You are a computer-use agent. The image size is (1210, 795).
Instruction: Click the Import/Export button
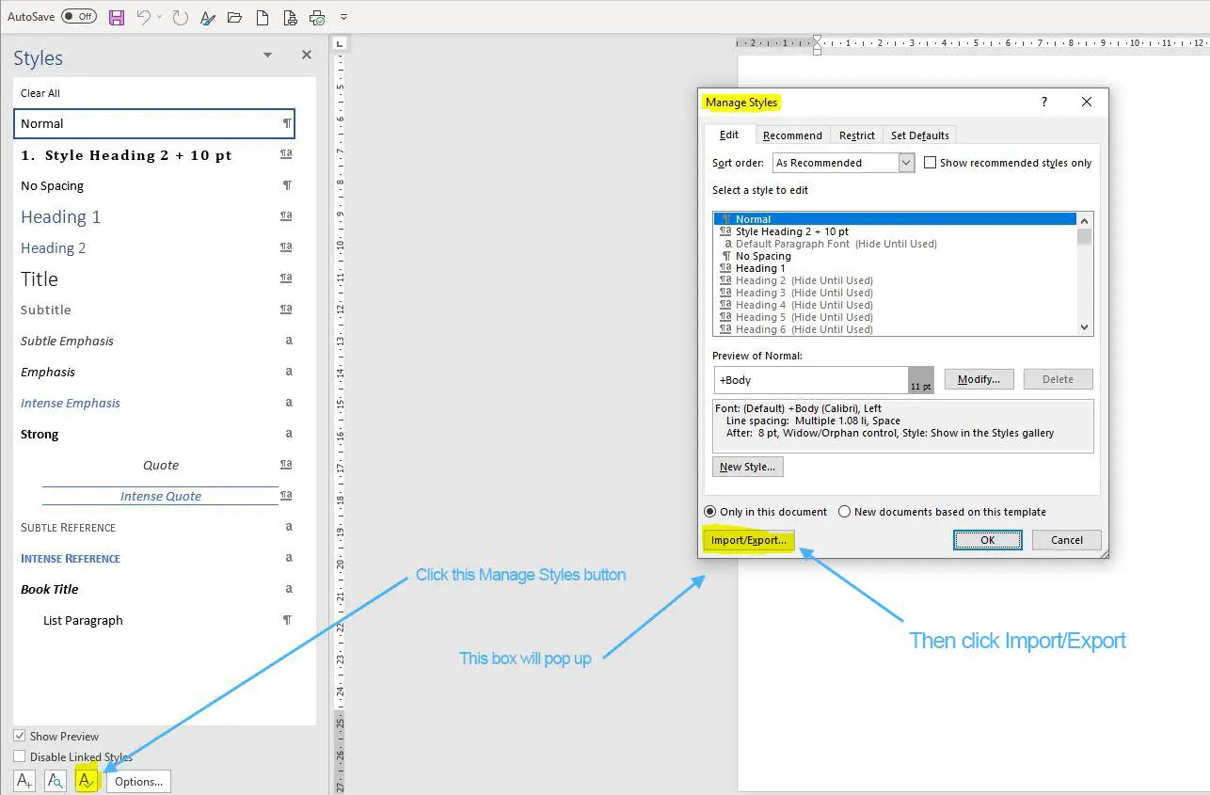tap(748, 539)
